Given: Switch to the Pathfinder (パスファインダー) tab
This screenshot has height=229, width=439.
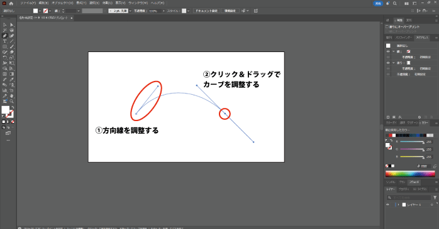Looking at the screenshot, I should click(404, 38).
